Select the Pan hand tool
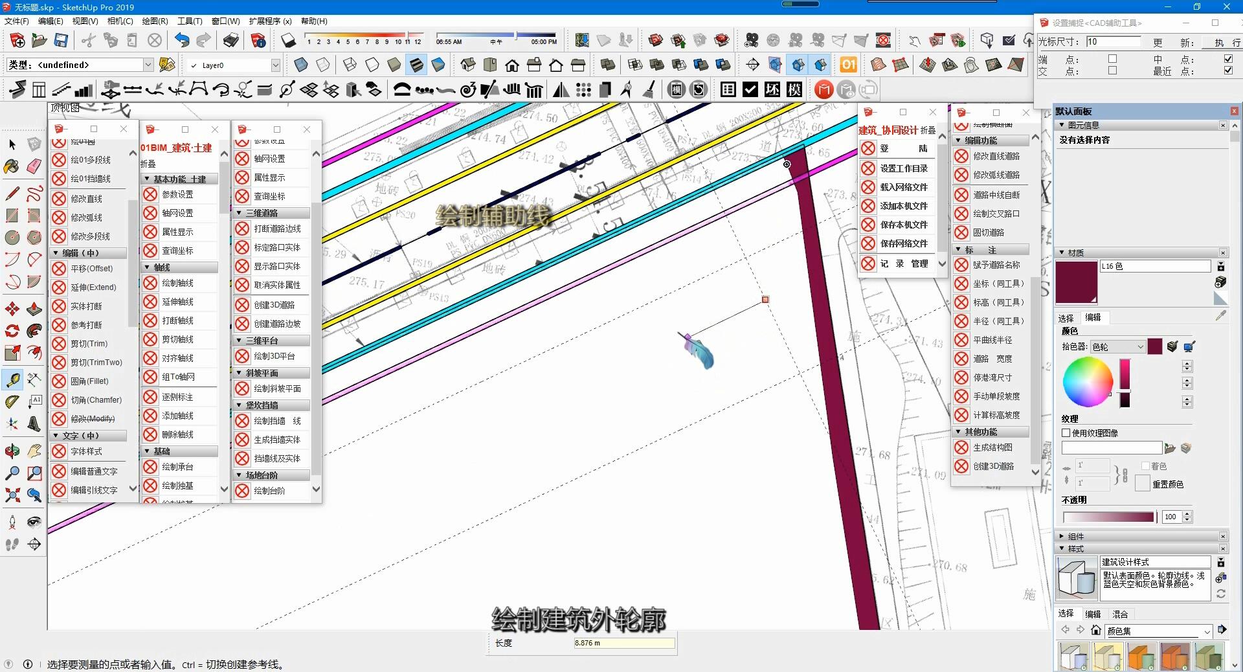Screen dimensions: 1243x672 click(x=34, y=451)
